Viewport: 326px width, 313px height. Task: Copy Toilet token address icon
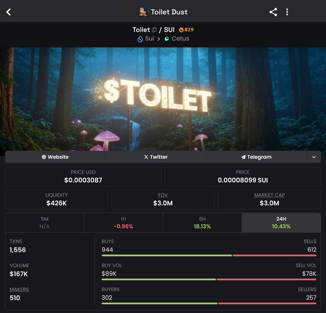154,30
